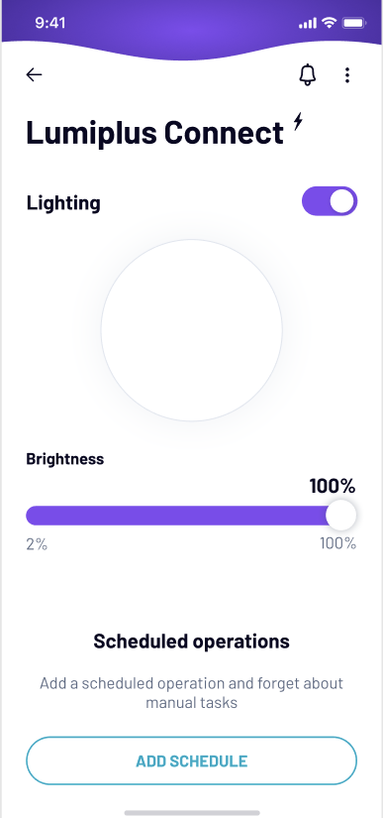Viewport: 383px width, 818px height.
Task: Select the white color circle
Action: [192, 330]
